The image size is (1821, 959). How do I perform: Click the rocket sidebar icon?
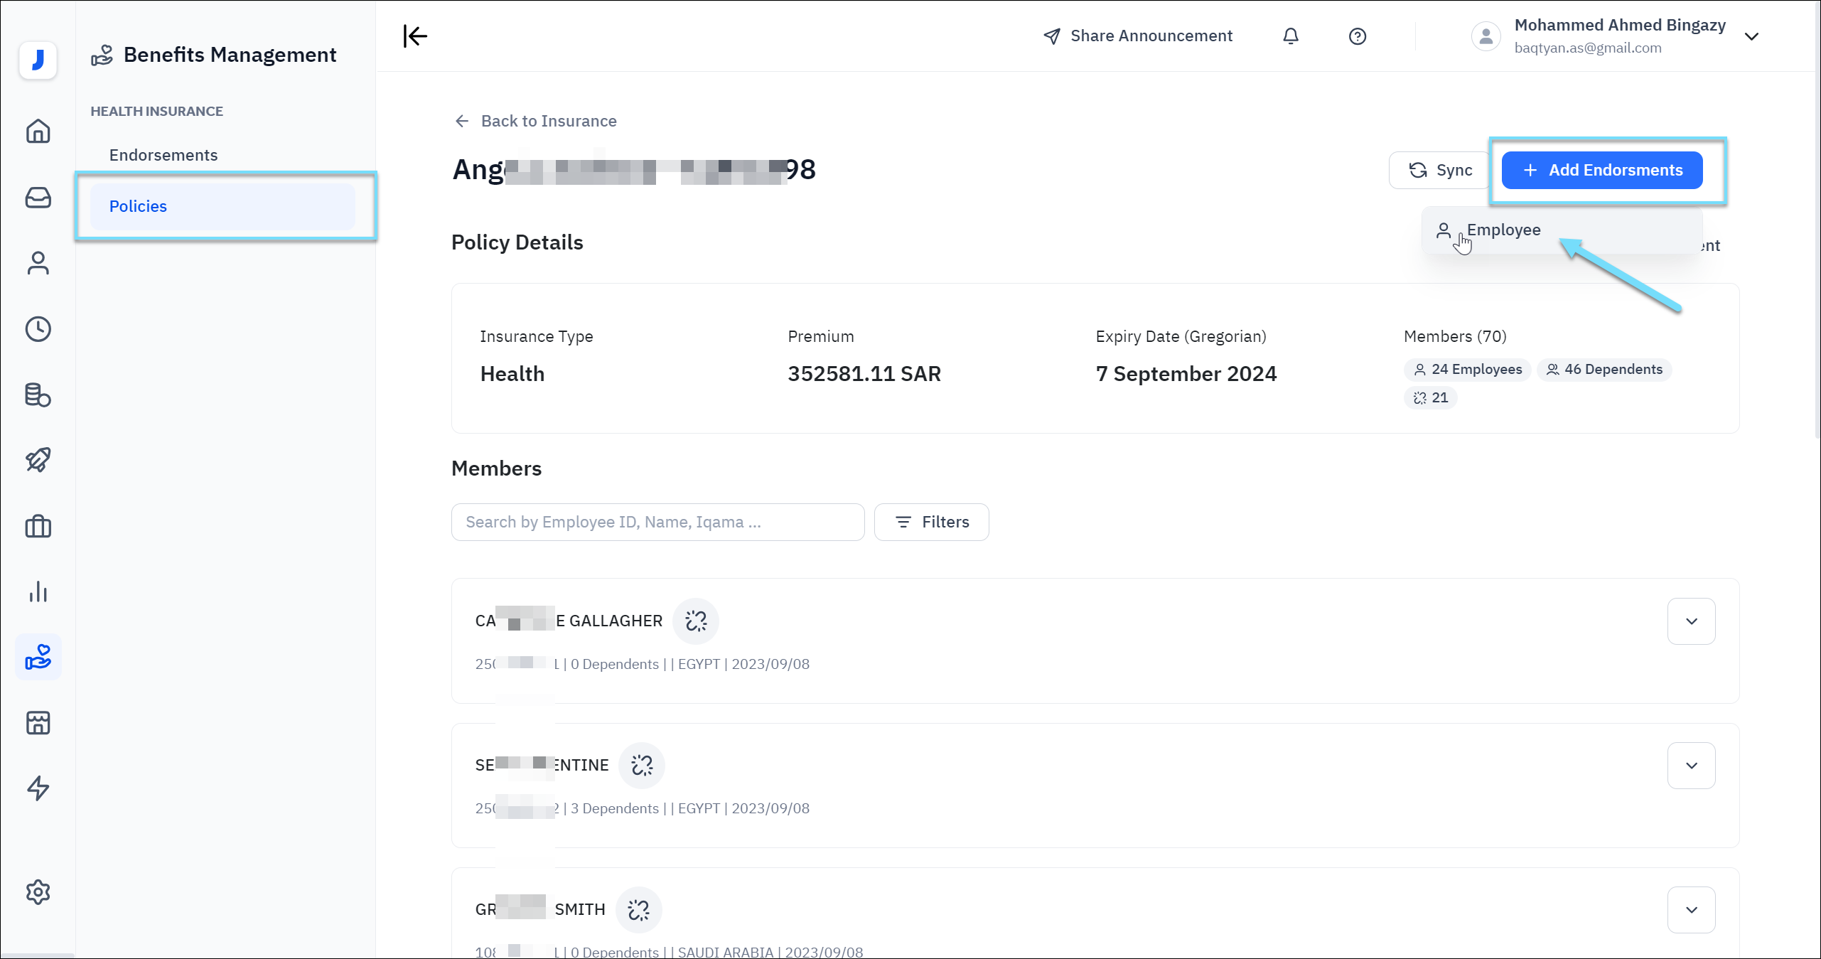click(38, 460)
